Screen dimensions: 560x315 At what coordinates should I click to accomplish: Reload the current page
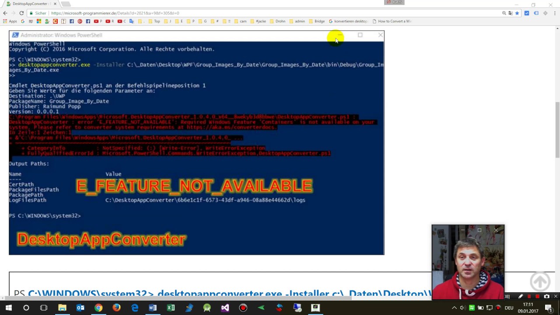point(21,13)
